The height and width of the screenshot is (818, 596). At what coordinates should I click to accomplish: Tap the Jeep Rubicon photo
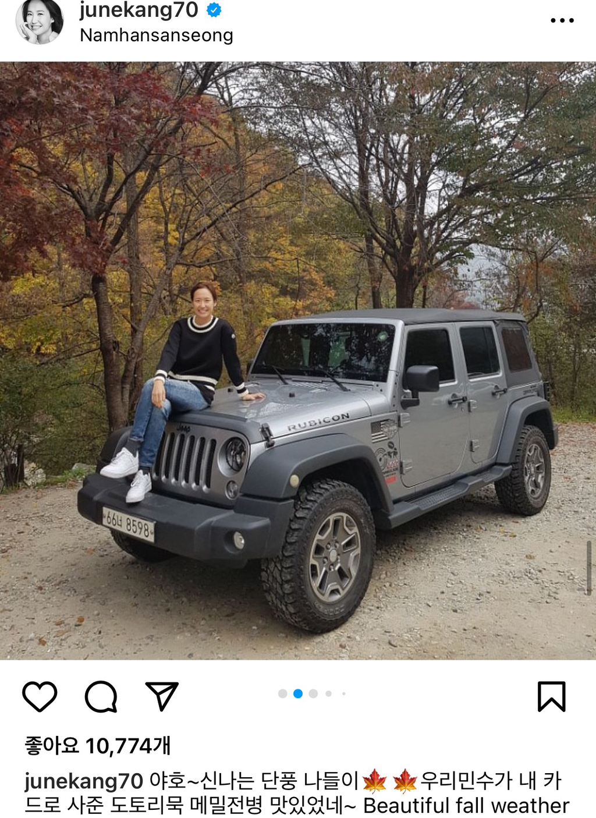tap(298, 360)
